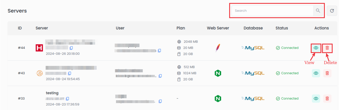
Task: Copy server #43 IP address
Action: [70, 73]
